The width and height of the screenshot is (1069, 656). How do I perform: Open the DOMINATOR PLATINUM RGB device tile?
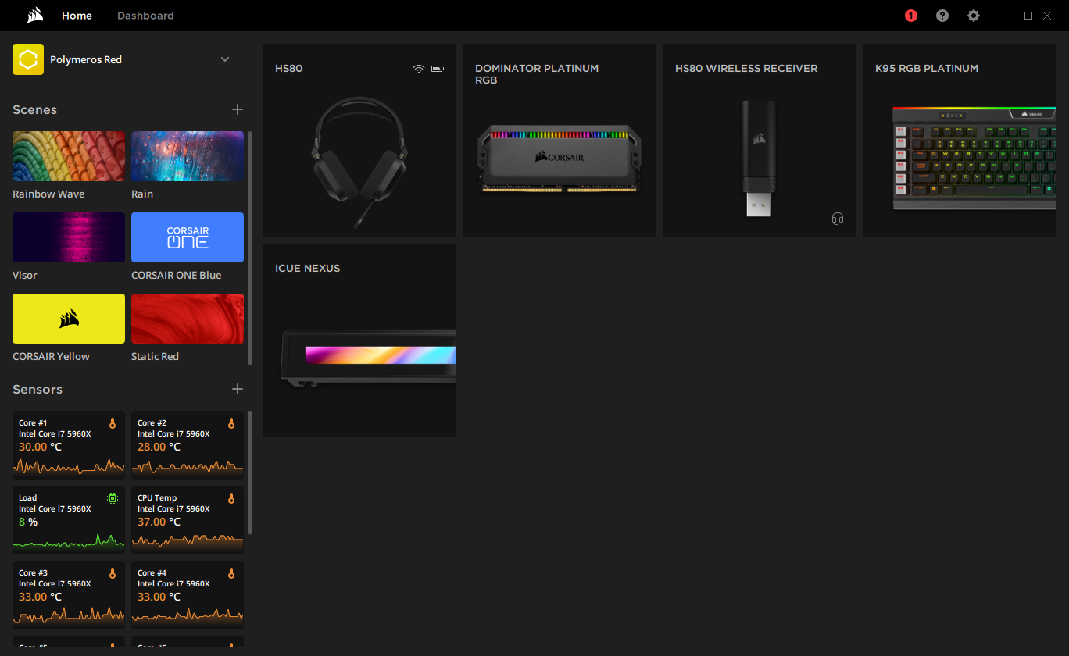coord(560,141)
